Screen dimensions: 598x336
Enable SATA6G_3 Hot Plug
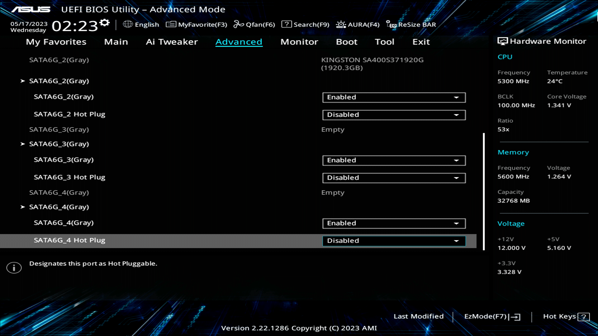[x=393, y=178]
